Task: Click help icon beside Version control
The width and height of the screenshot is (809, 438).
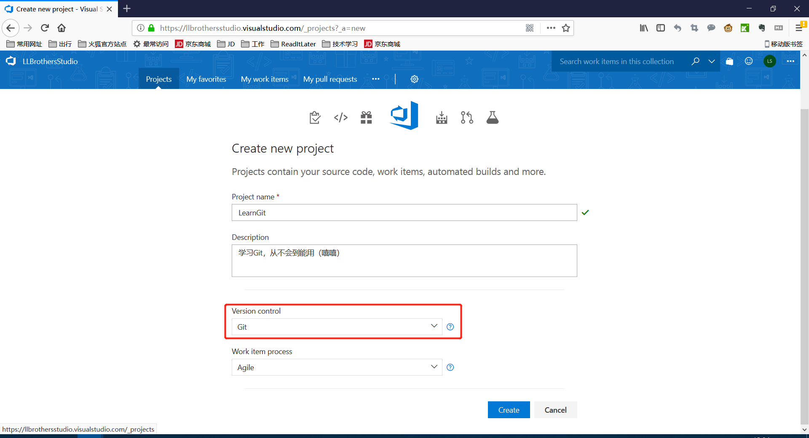Action: tap(450, 327)
